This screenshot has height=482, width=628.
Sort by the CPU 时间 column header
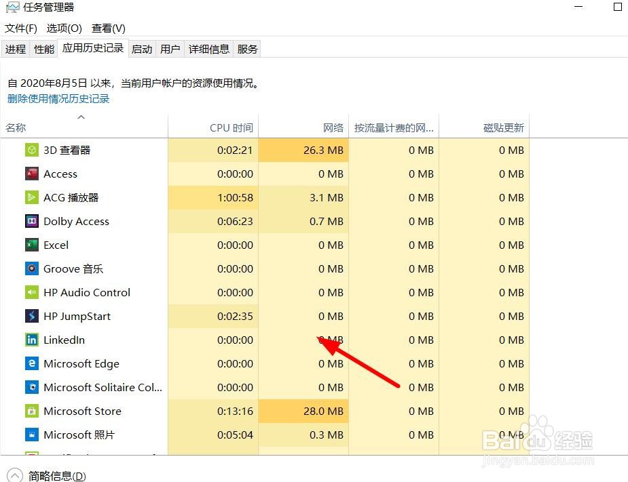(x=213, y=126)
